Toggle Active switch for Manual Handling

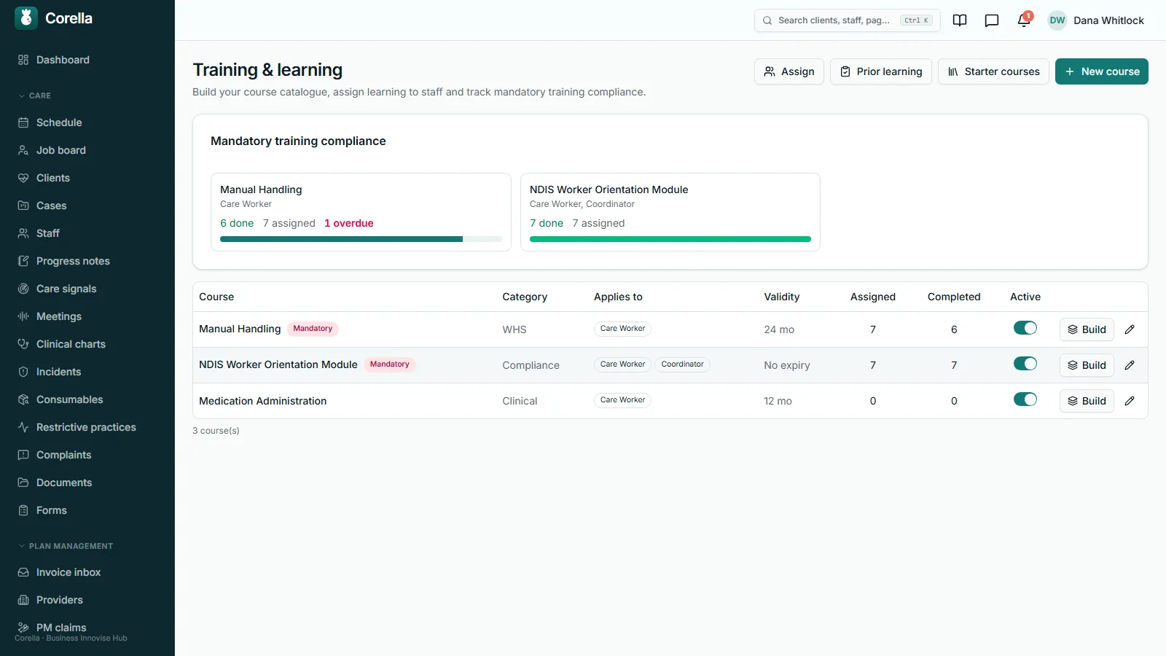(x=1025, y=328)
